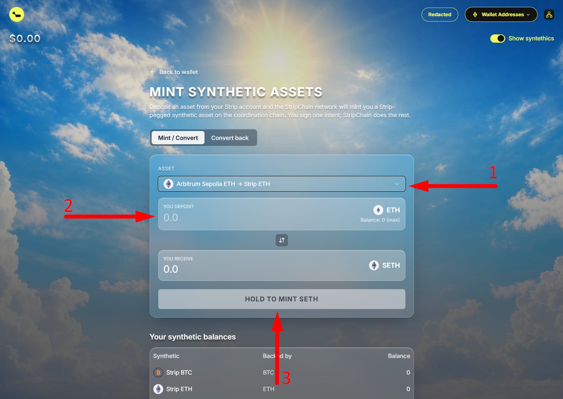Viewport: 563px width, 399px height.
Task: Click the Ethereum icon in asset selector
Action: coord(169,184)
